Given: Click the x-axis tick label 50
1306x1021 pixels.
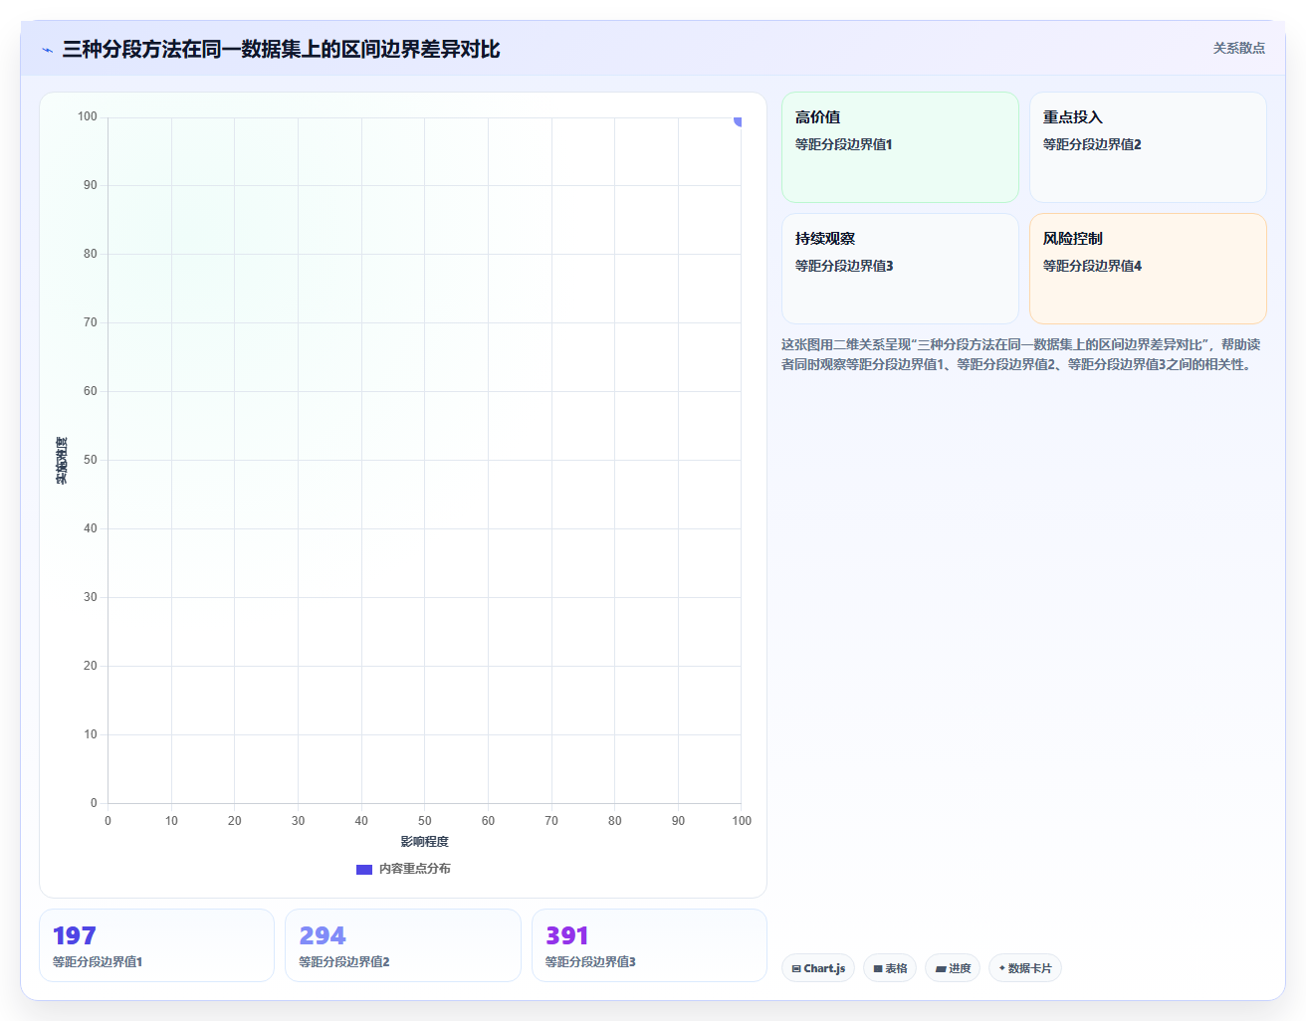Looking at the screenshot, I should [x=425, y=821].
